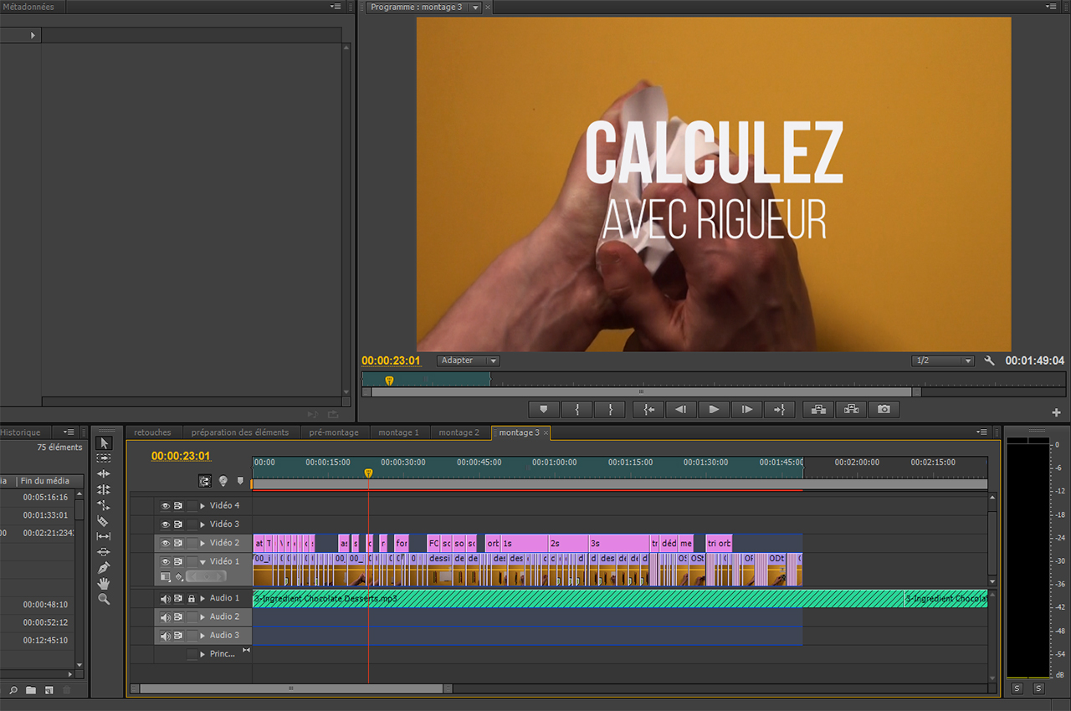
Task: Go to In point button
Action: click(648, 409)
